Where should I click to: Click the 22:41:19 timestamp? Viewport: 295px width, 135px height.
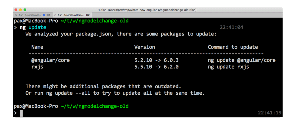[x=270, y=113]
